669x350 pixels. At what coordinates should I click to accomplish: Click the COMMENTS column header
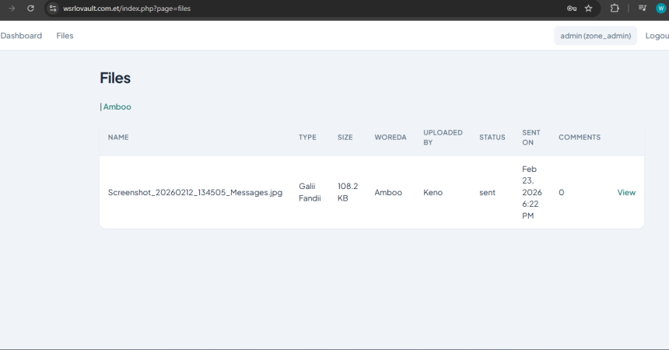579,138
